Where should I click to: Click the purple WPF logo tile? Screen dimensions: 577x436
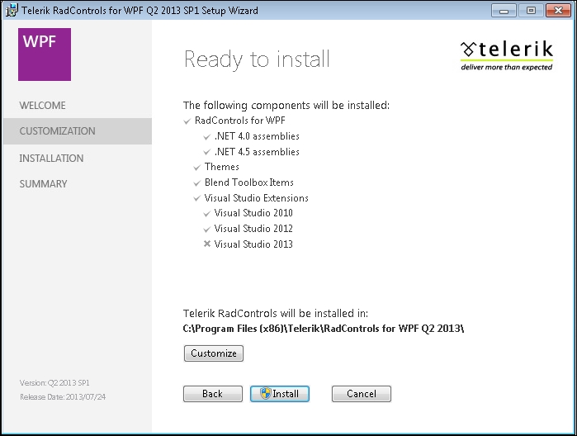(x=45, y=54)
